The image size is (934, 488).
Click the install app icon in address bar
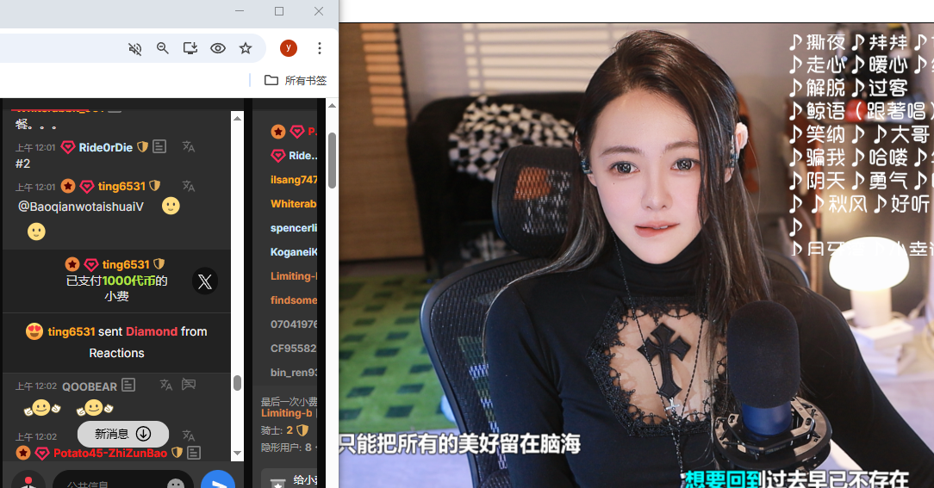pos(190,48)
